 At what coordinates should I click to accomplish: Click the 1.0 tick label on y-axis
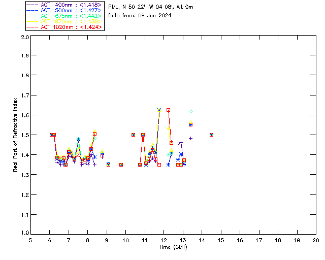pyautogui.click(x=24, y=234)
